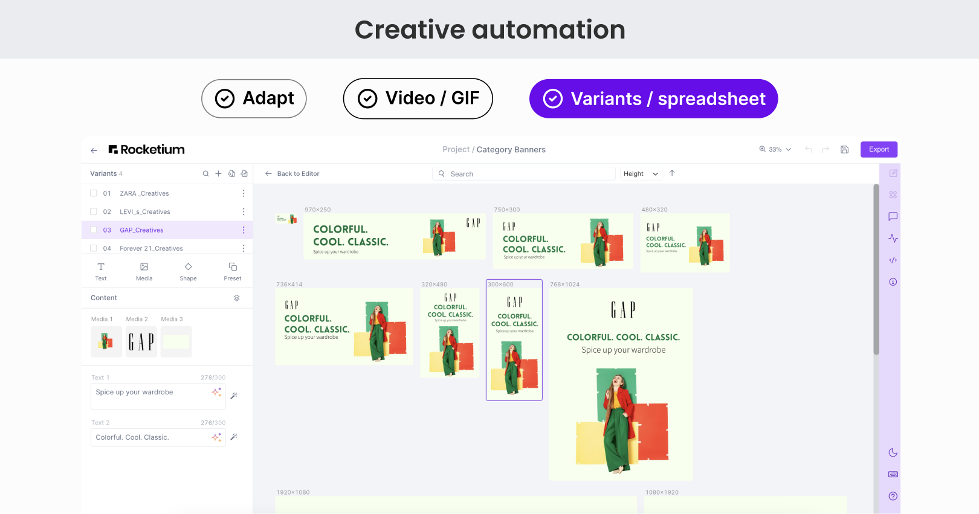Toggle ascending sort arrow next to Height
Viewport: 979px width, 514px height.
[672, 173]
